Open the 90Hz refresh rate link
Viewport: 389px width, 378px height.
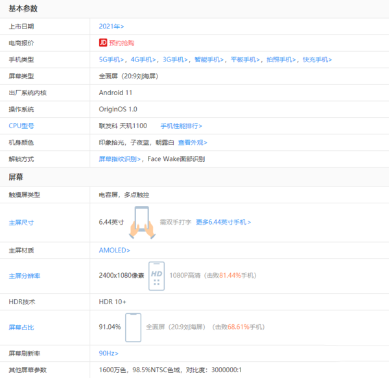coord(108,353)
